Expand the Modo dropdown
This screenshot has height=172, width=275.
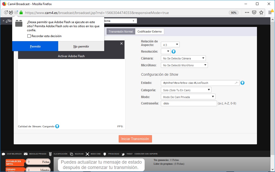coord(188,97)
